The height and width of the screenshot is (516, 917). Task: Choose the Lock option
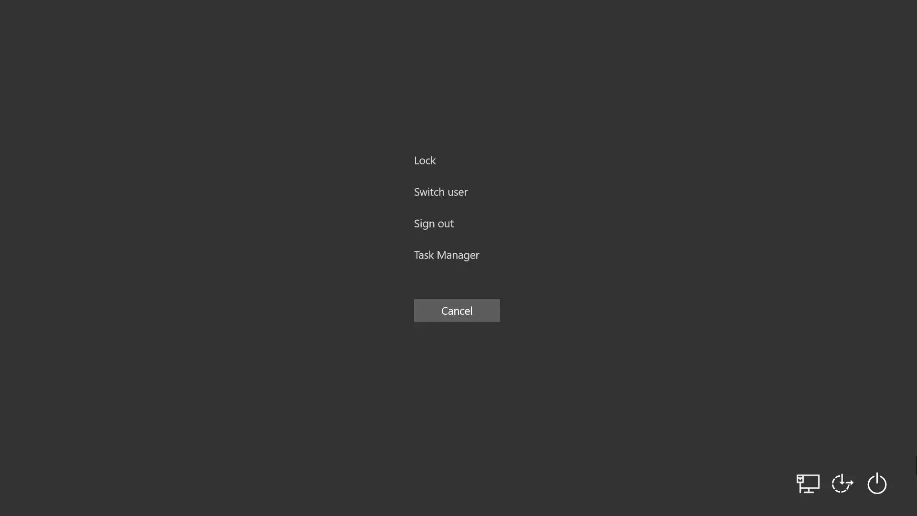click(x=425, y=161)
